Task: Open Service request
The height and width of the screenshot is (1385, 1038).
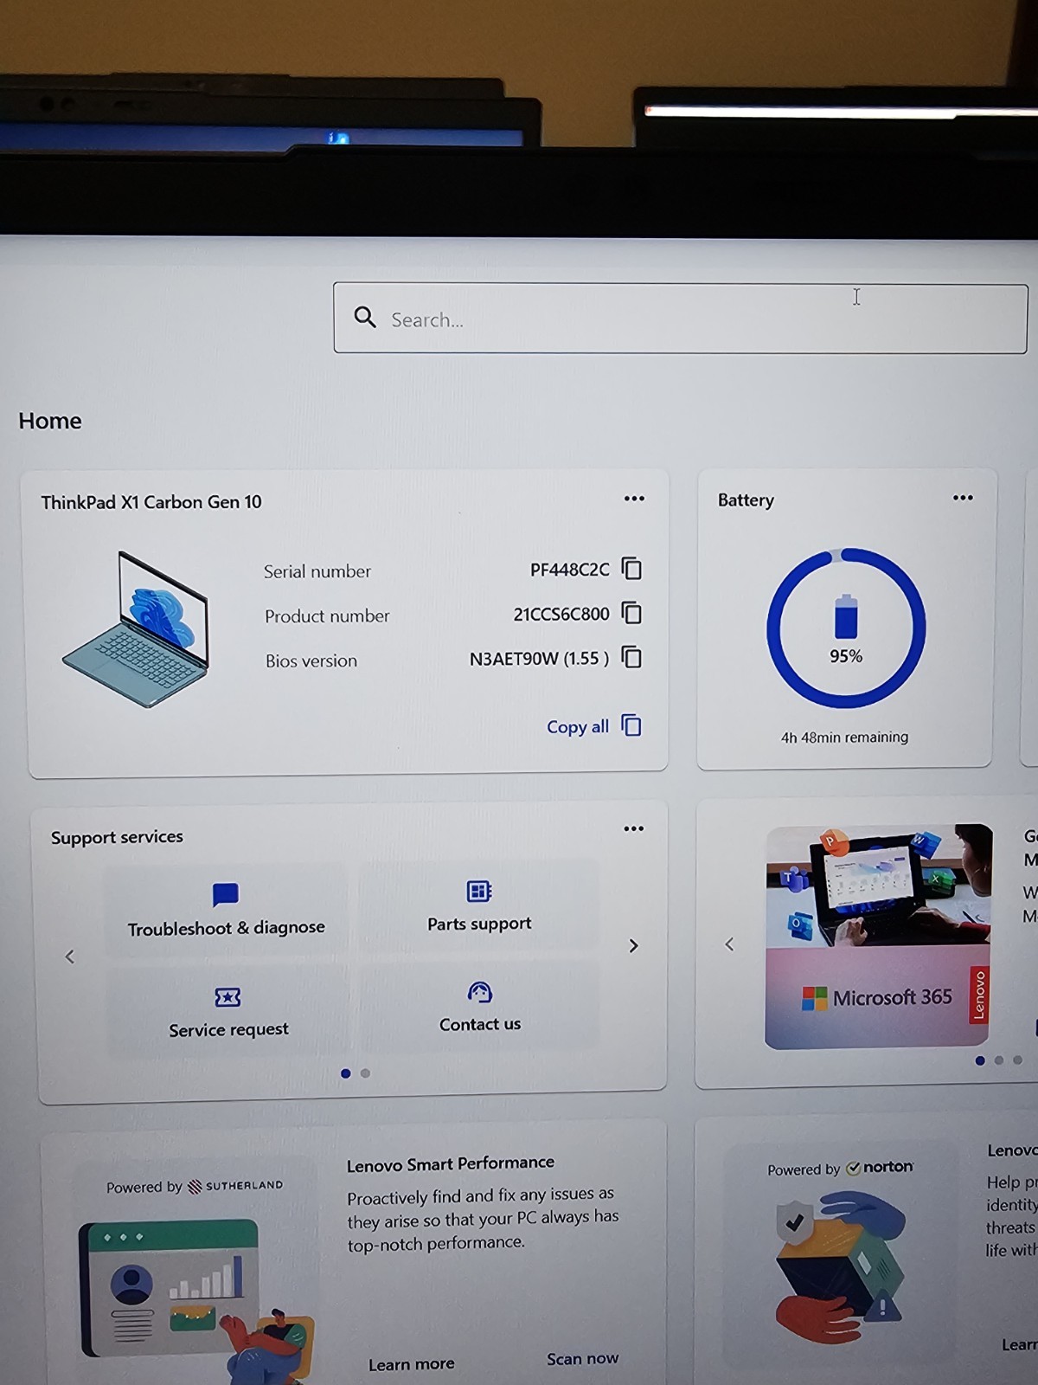Action: 227,1012
